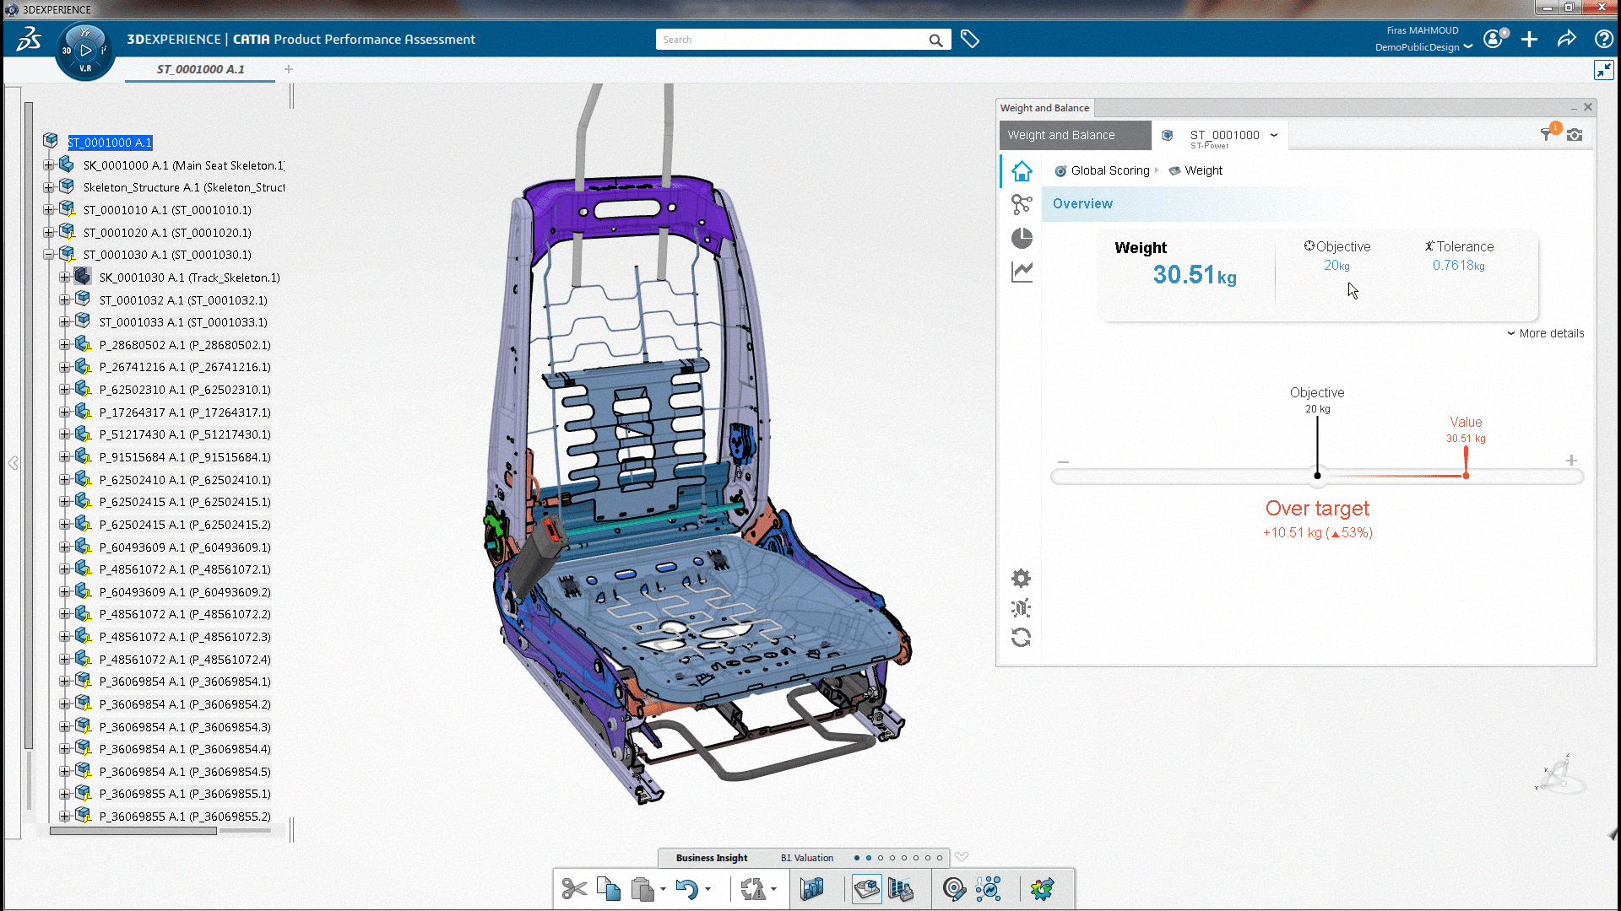Open the ST_0001000 product dropdown in the panel
This screenshot has height=911, width=1621.
pyautogui.click(x=1274, y=135)
